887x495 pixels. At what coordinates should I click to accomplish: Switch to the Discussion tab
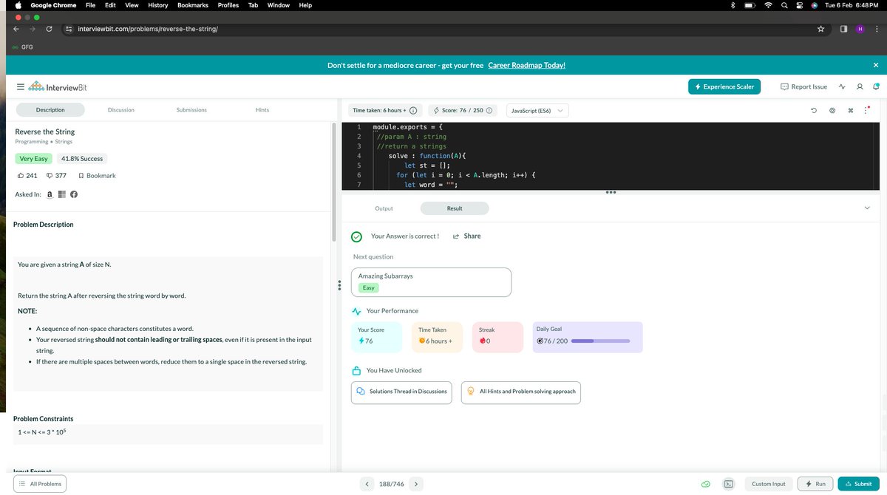pos(121,110)
